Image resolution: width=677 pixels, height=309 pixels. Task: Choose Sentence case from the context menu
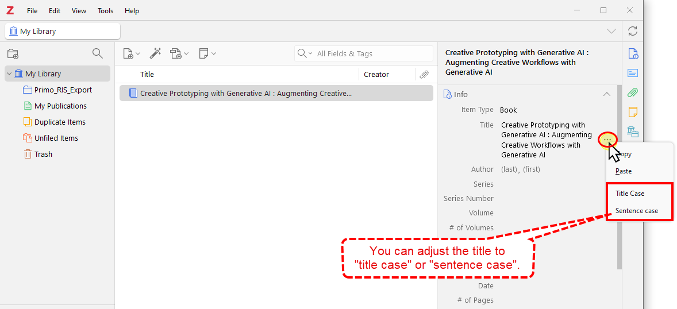(x=637, y=211)
